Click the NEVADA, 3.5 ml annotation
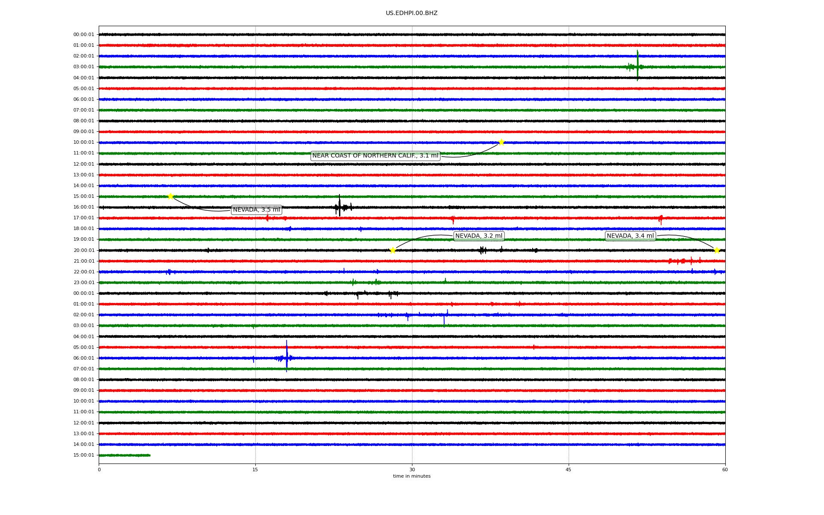The image size is (824, 515). pos(256,210)
